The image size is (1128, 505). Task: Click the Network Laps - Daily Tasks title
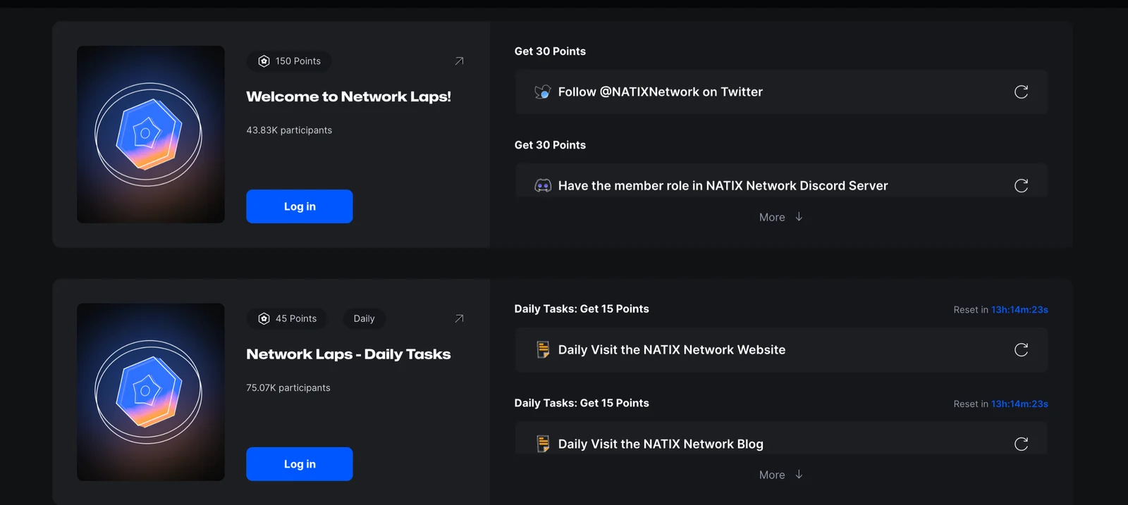click(348, 354)
